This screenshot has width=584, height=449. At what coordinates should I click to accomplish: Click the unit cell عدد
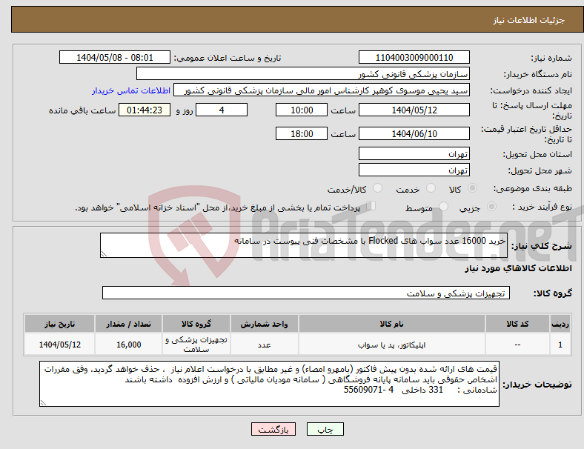tap(264, 345)
